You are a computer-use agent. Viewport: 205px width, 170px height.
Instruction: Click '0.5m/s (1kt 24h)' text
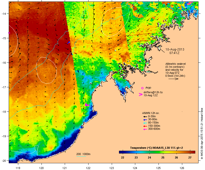175,76
